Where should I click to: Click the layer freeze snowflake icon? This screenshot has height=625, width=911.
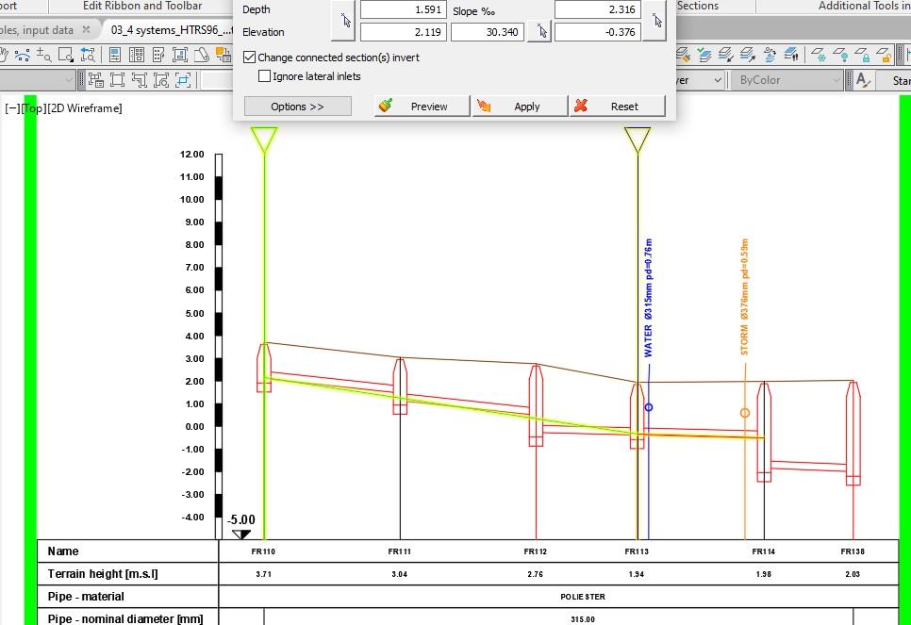click(820, 56)
